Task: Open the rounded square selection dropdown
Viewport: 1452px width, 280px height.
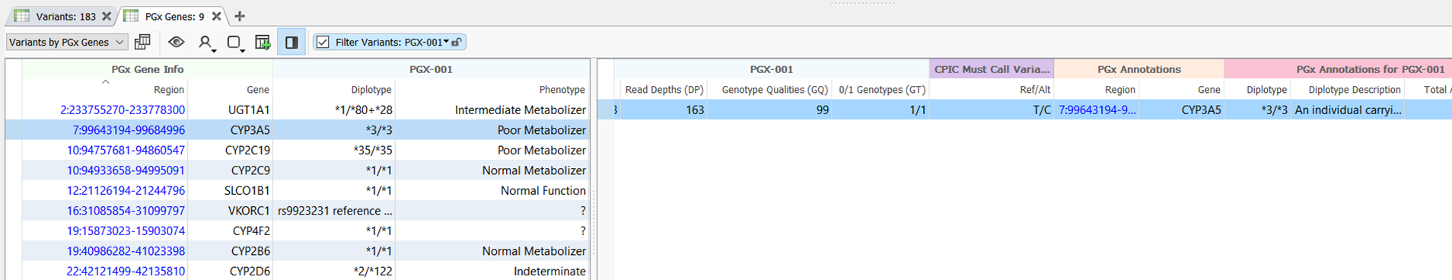Action: [236, 43]
